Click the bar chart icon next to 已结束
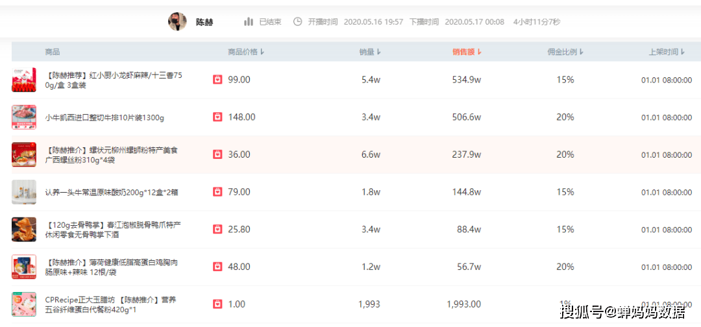This screenshot has width=701, height=327. [249, 21]
